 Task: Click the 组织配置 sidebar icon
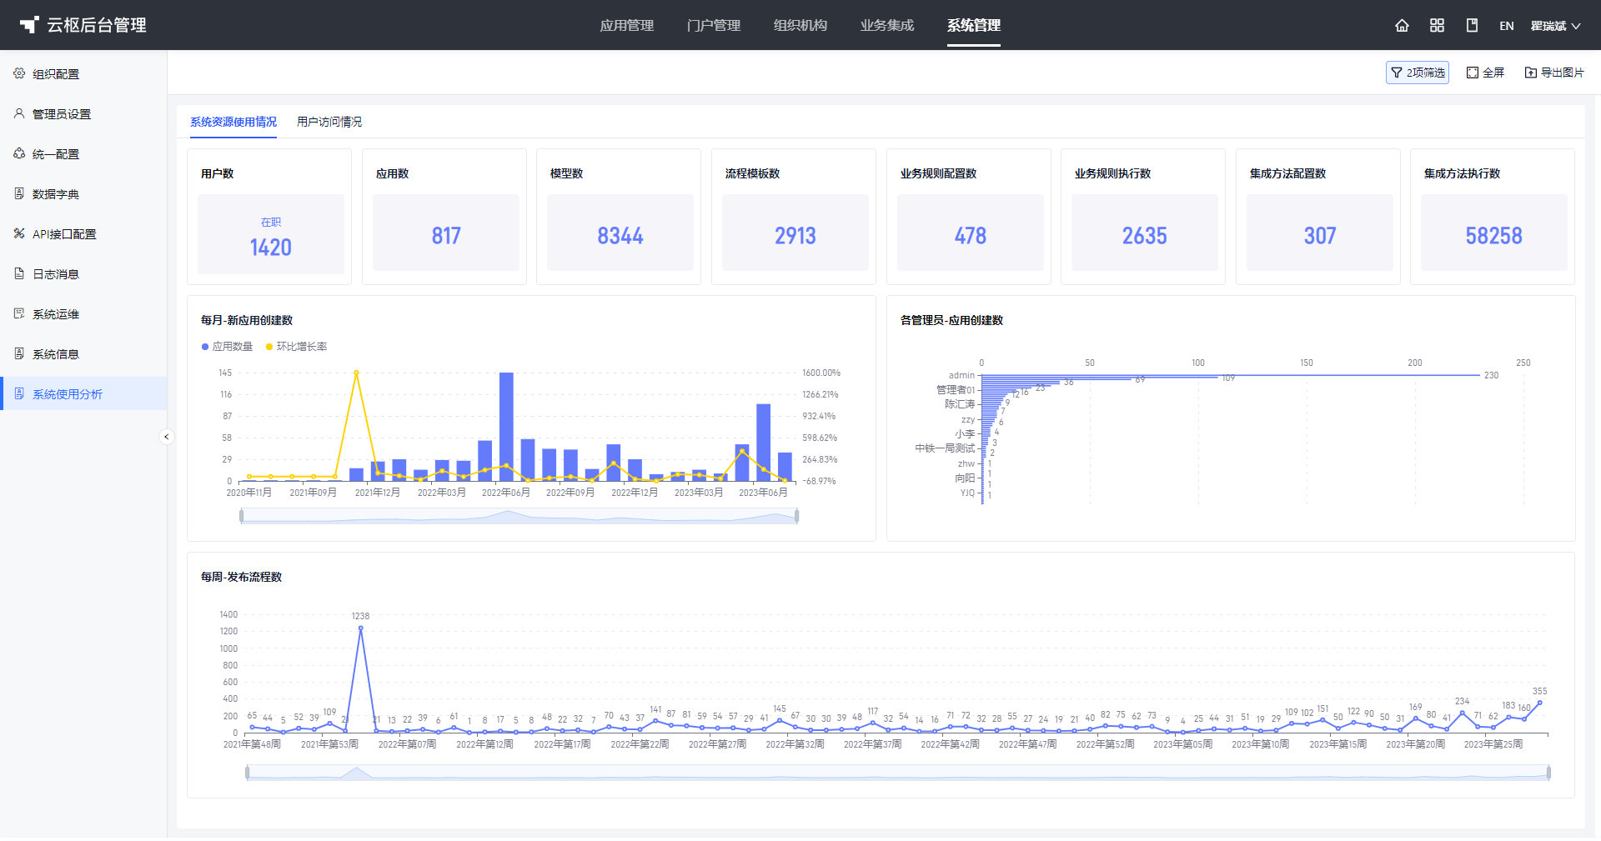point(19,73)
